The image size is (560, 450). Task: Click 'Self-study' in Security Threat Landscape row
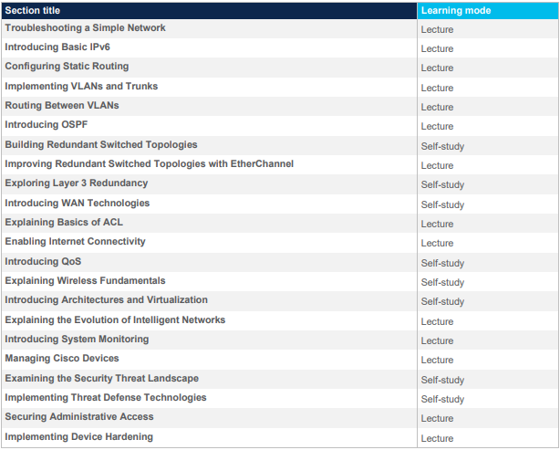click(442, 381)
